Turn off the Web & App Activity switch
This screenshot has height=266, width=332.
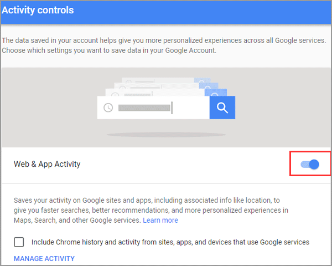click(x=310, y=164)
